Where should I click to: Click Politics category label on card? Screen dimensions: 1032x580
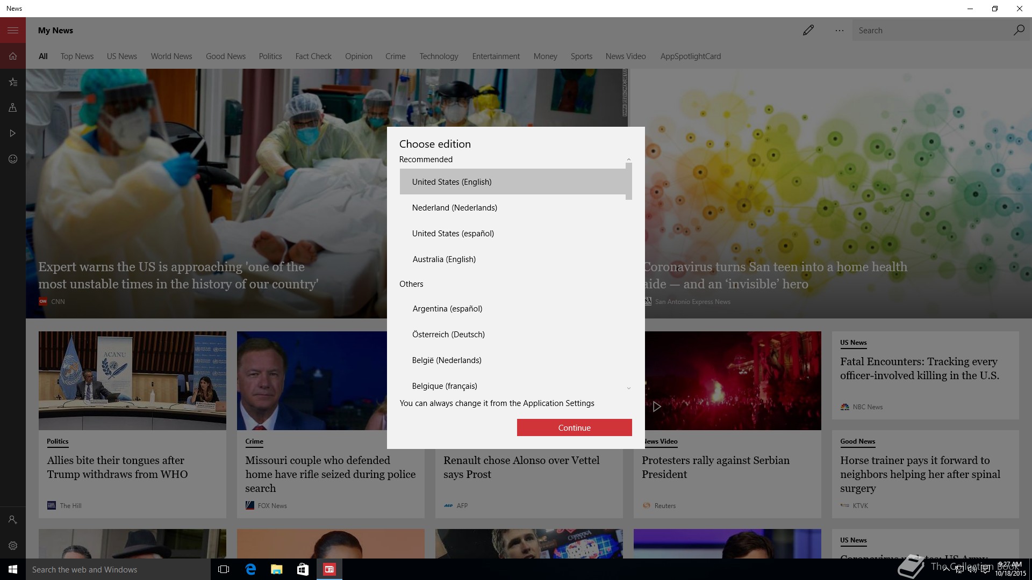(58, 441)
